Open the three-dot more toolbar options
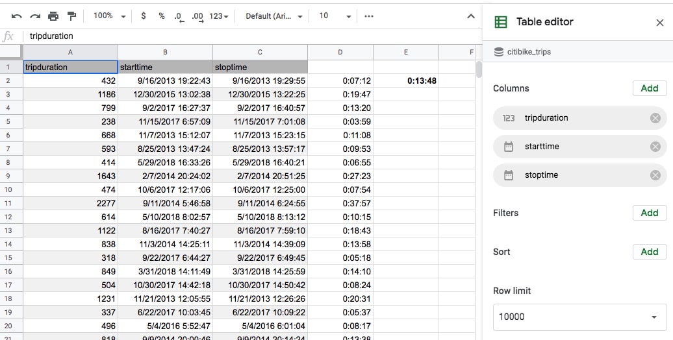Screen dimensions: 673x340 (x=369, y=16)
